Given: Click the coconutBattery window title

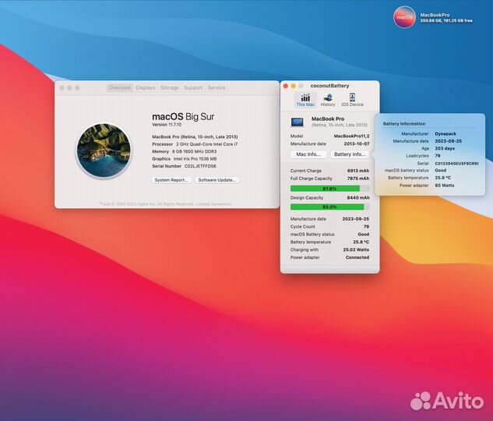Looking at the screenshot, I should click(x=329, y=86).
